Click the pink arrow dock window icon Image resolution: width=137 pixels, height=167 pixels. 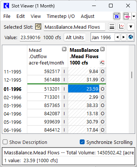pyautogui.click(x=127, y=16)
